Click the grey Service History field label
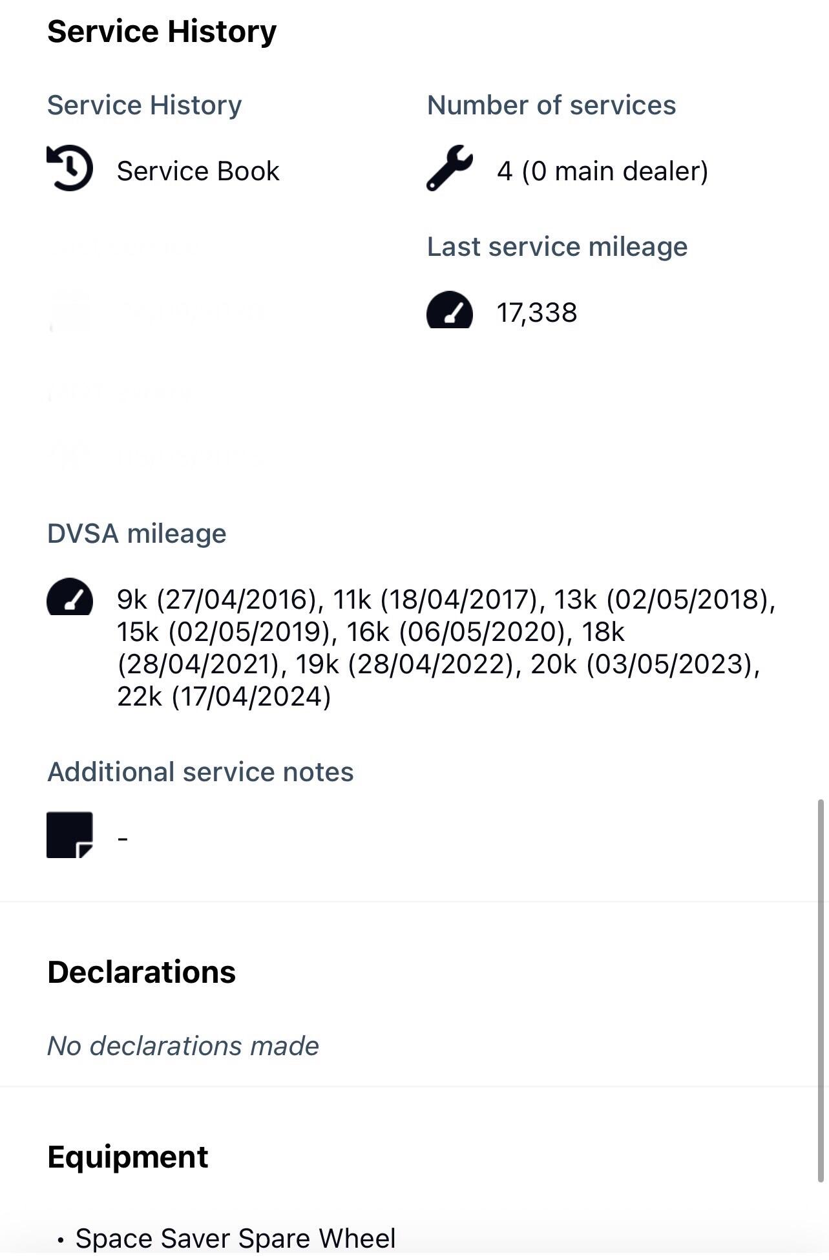 tap(144, 105)
